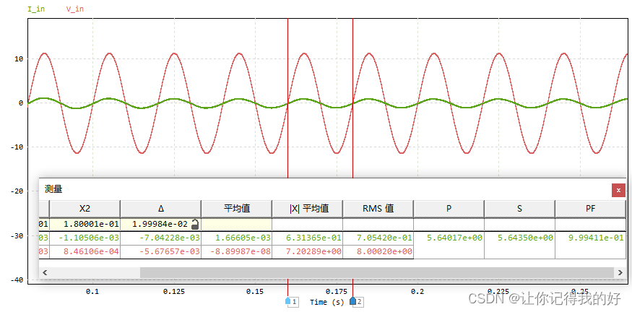This screenshot has height=312, width=632.
Task: Click the Δ column header
Action: click(x=161, y=209)
